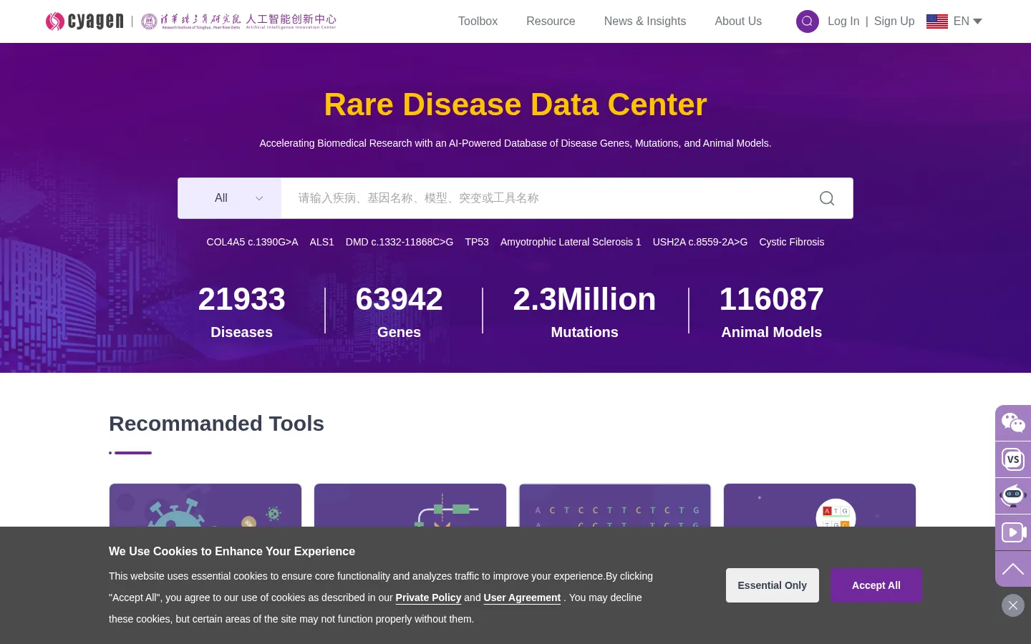Select suggested search DMD c.1332-11868C>G
Image resolution: width=1031 pixels, height=644 pixels.
[x=400, y=242]
